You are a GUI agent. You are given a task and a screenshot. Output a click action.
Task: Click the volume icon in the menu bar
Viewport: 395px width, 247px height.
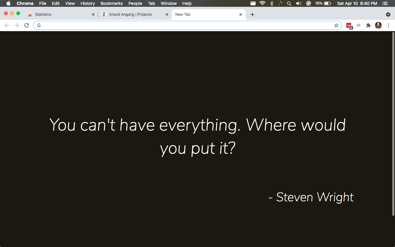tap(298, 3)
